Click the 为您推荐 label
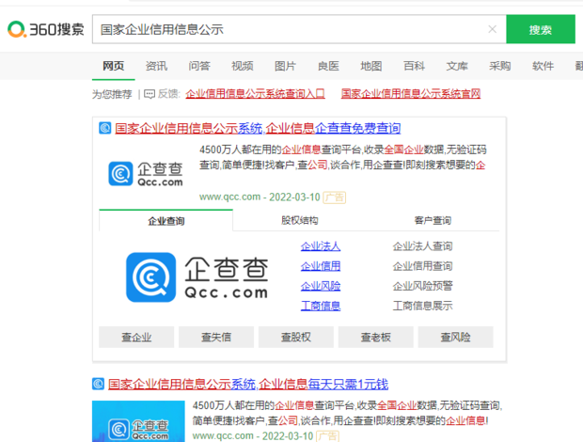583x442 pixels. (112, 94)
